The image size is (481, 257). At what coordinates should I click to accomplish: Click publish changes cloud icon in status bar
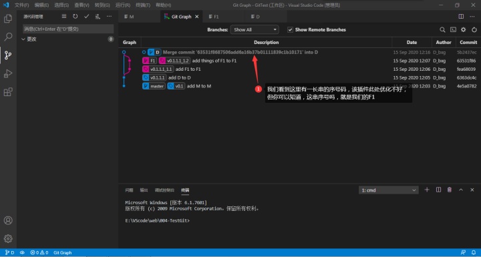click(x=22, y=252)
